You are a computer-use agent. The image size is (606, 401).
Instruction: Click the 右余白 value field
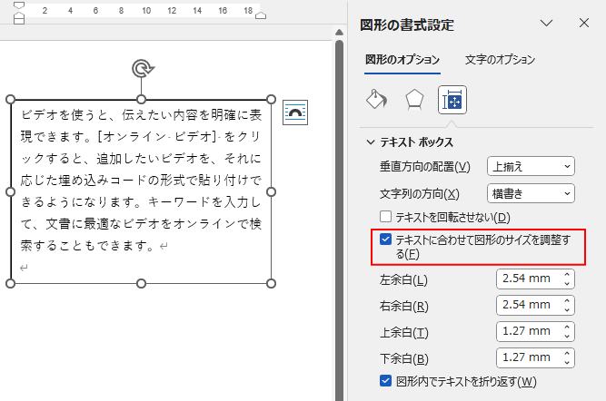[528, 305]
